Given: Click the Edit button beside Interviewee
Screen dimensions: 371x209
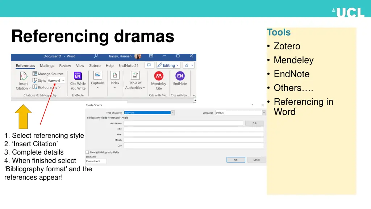Looking at the screenshot, I should [255, 123].
